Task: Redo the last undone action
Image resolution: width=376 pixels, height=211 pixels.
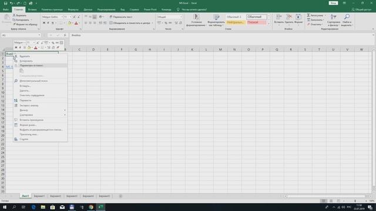Action: [x=18, y=4]
